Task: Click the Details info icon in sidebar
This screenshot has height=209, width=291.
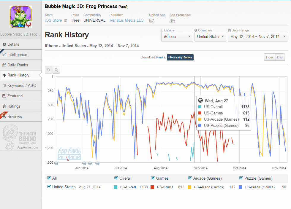Action: point(4,44)
